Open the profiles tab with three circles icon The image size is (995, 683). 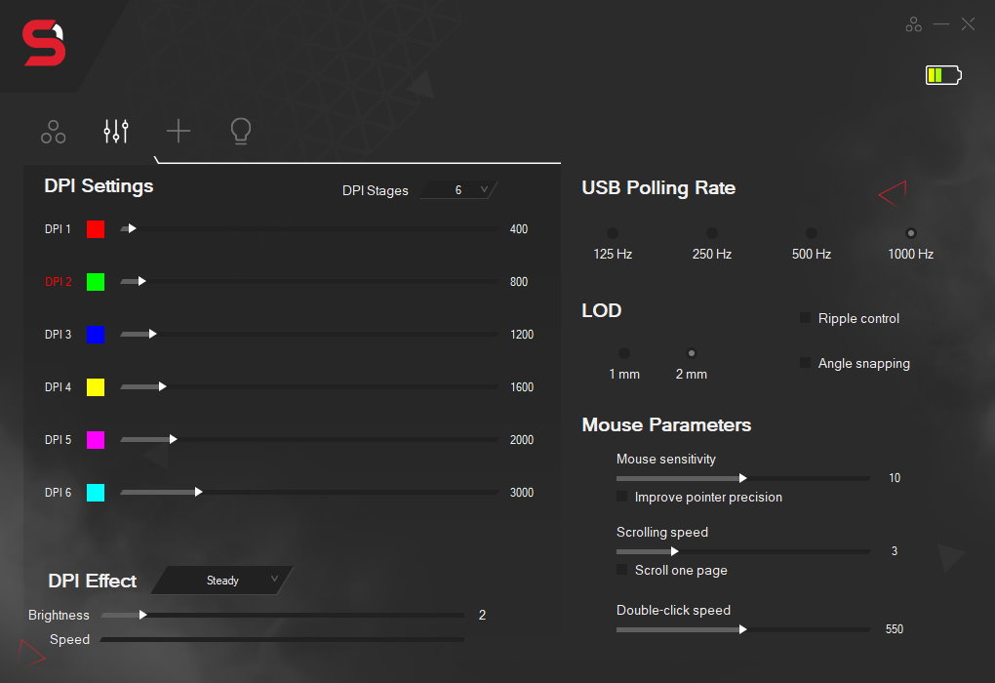[x=54, y=132]
